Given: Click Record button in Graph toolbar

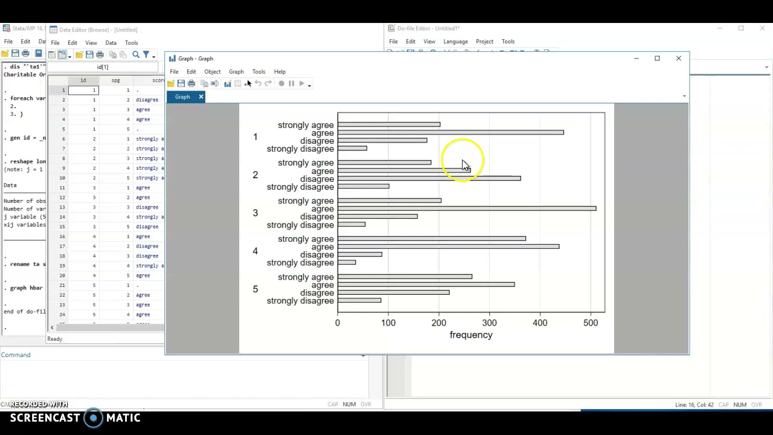Looking at the screenshot, I should click(x=281, y=83).
